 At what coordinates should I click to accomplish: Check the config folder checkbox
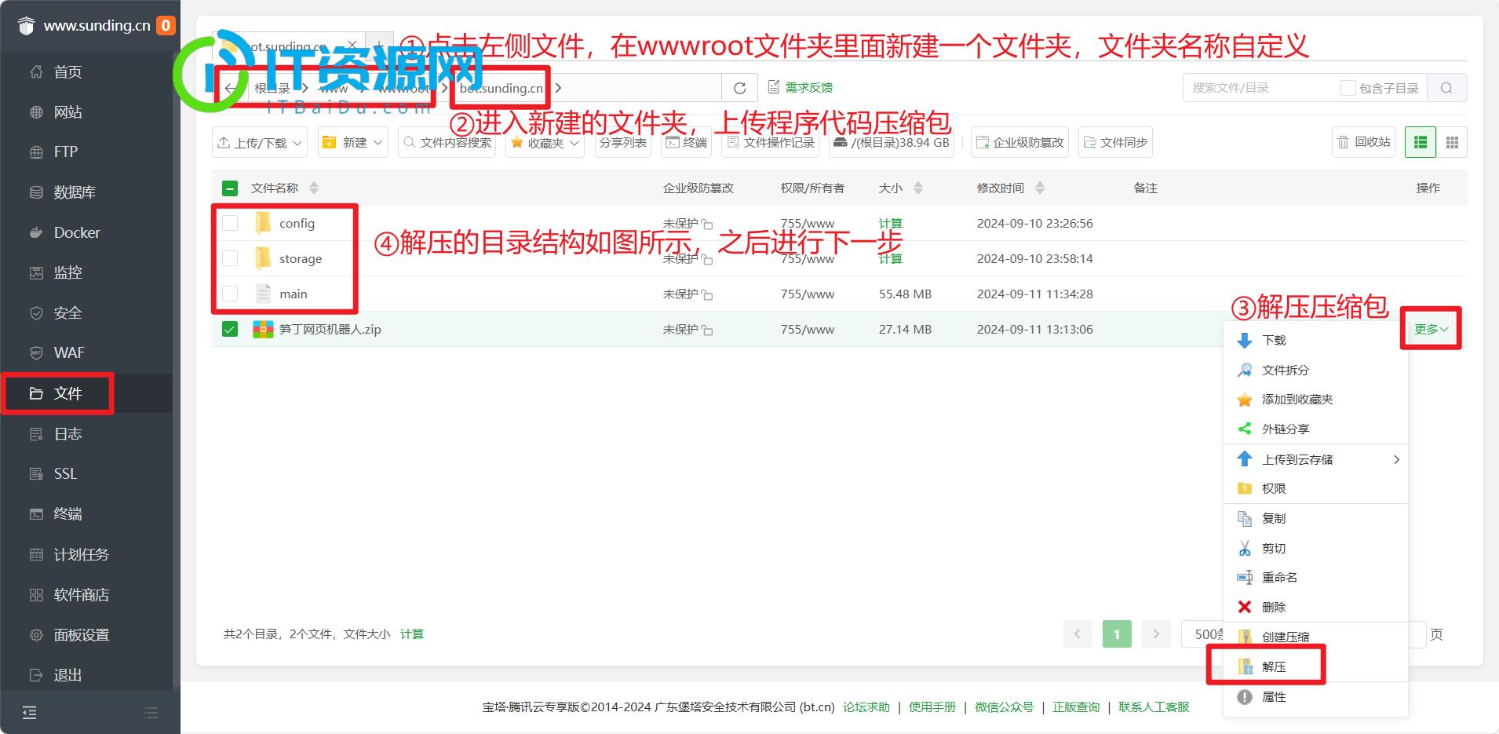pyautogui.click(x=230, y=223)
